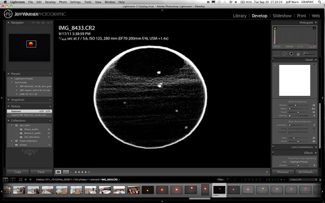This screenshot has width=325, height=203.
Task: Collapse the Presets panel
Action: (x=8, y=74)
